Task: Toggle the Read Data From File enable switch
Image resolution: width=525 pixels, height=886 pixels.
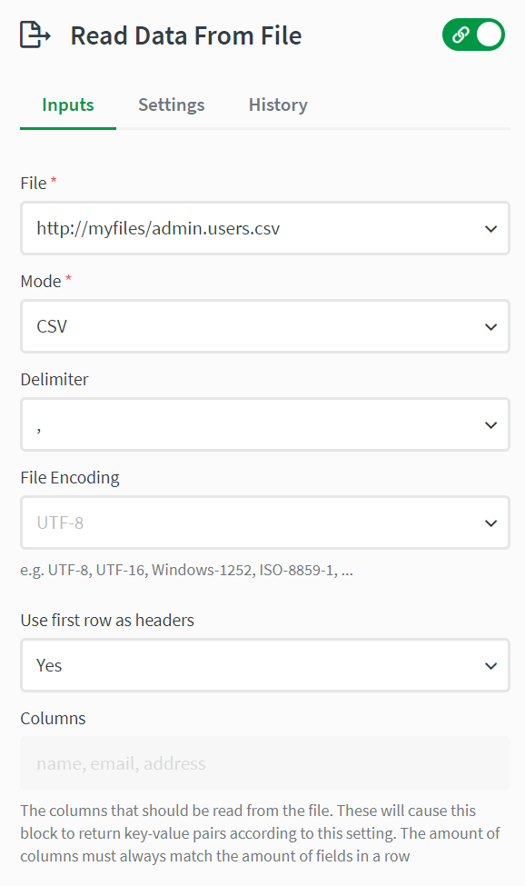Action: click(473, 32)
